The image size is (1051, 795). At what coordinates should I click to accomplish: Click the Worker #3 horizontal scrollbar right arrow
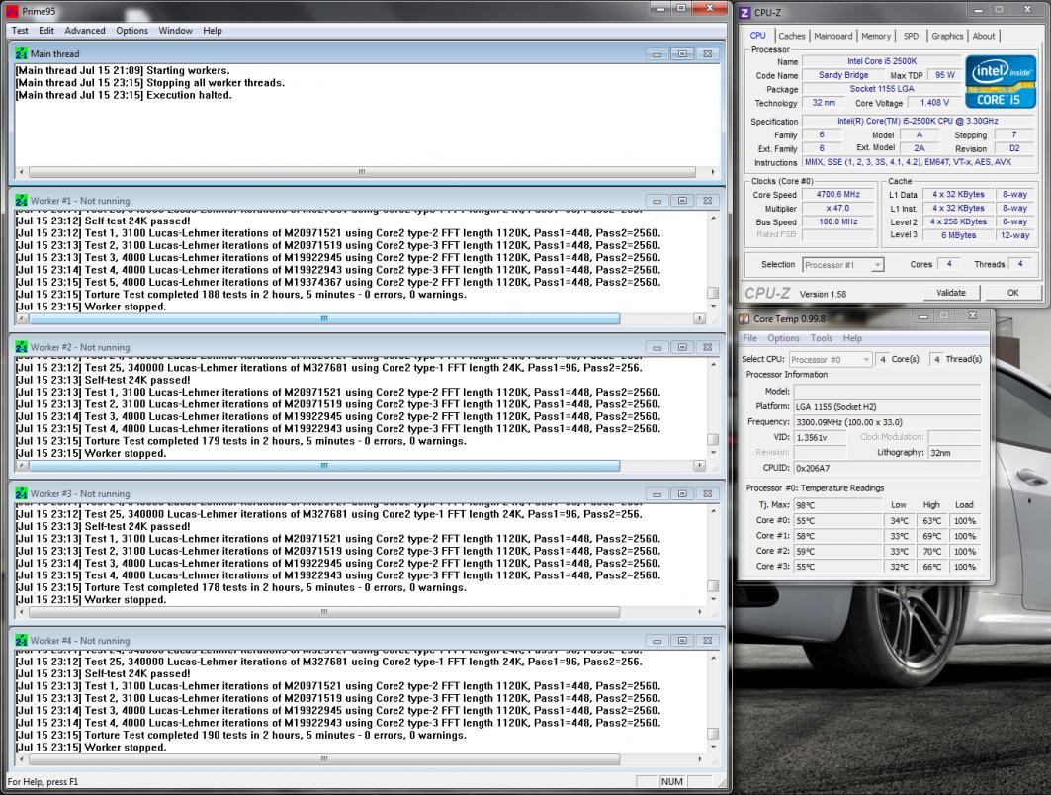700,612
